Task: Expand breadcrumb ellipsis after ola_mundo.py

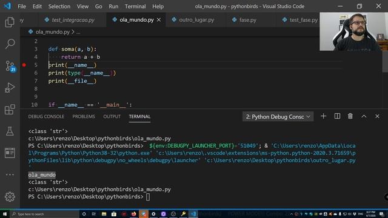Action: (78, 32)
